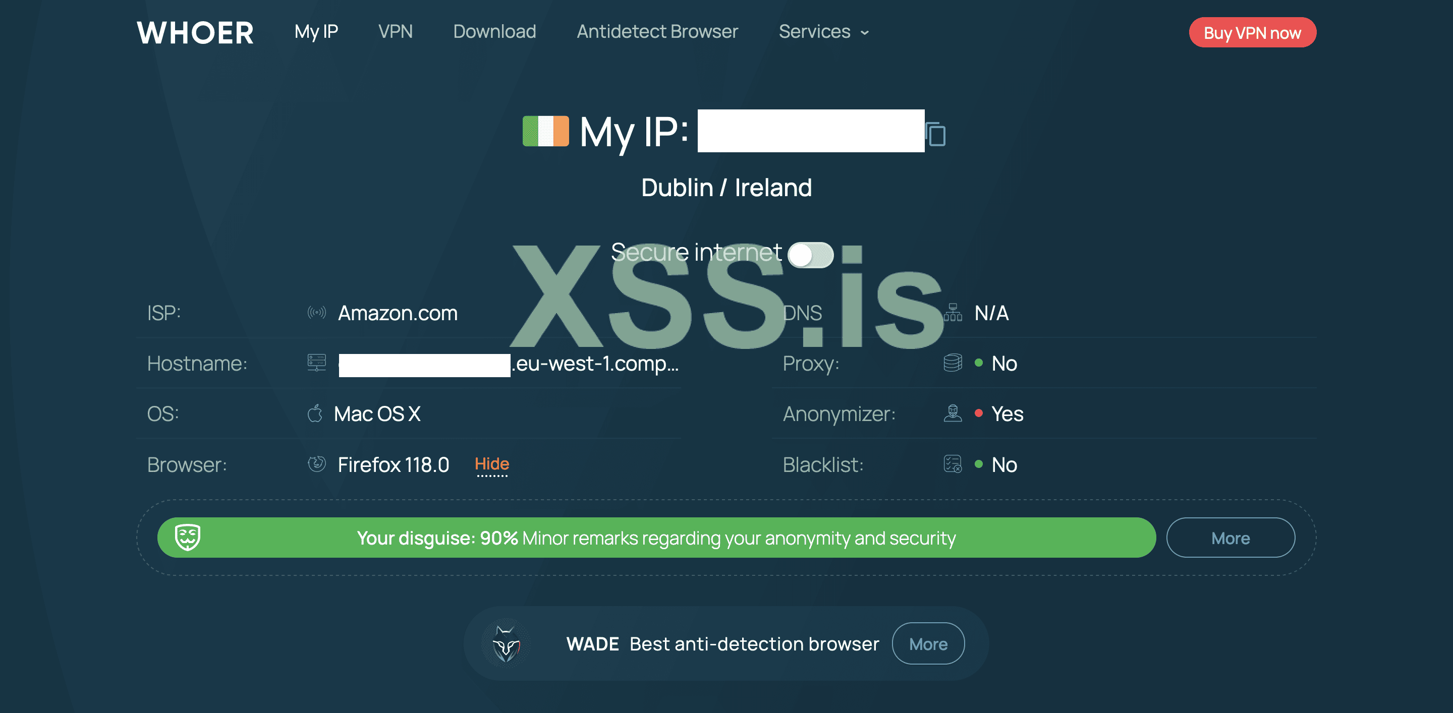This screenshot has width=1453, height=713.
Task: Click More button beside WADE browser
Action: pyautogui.click(x=928, y=644)
